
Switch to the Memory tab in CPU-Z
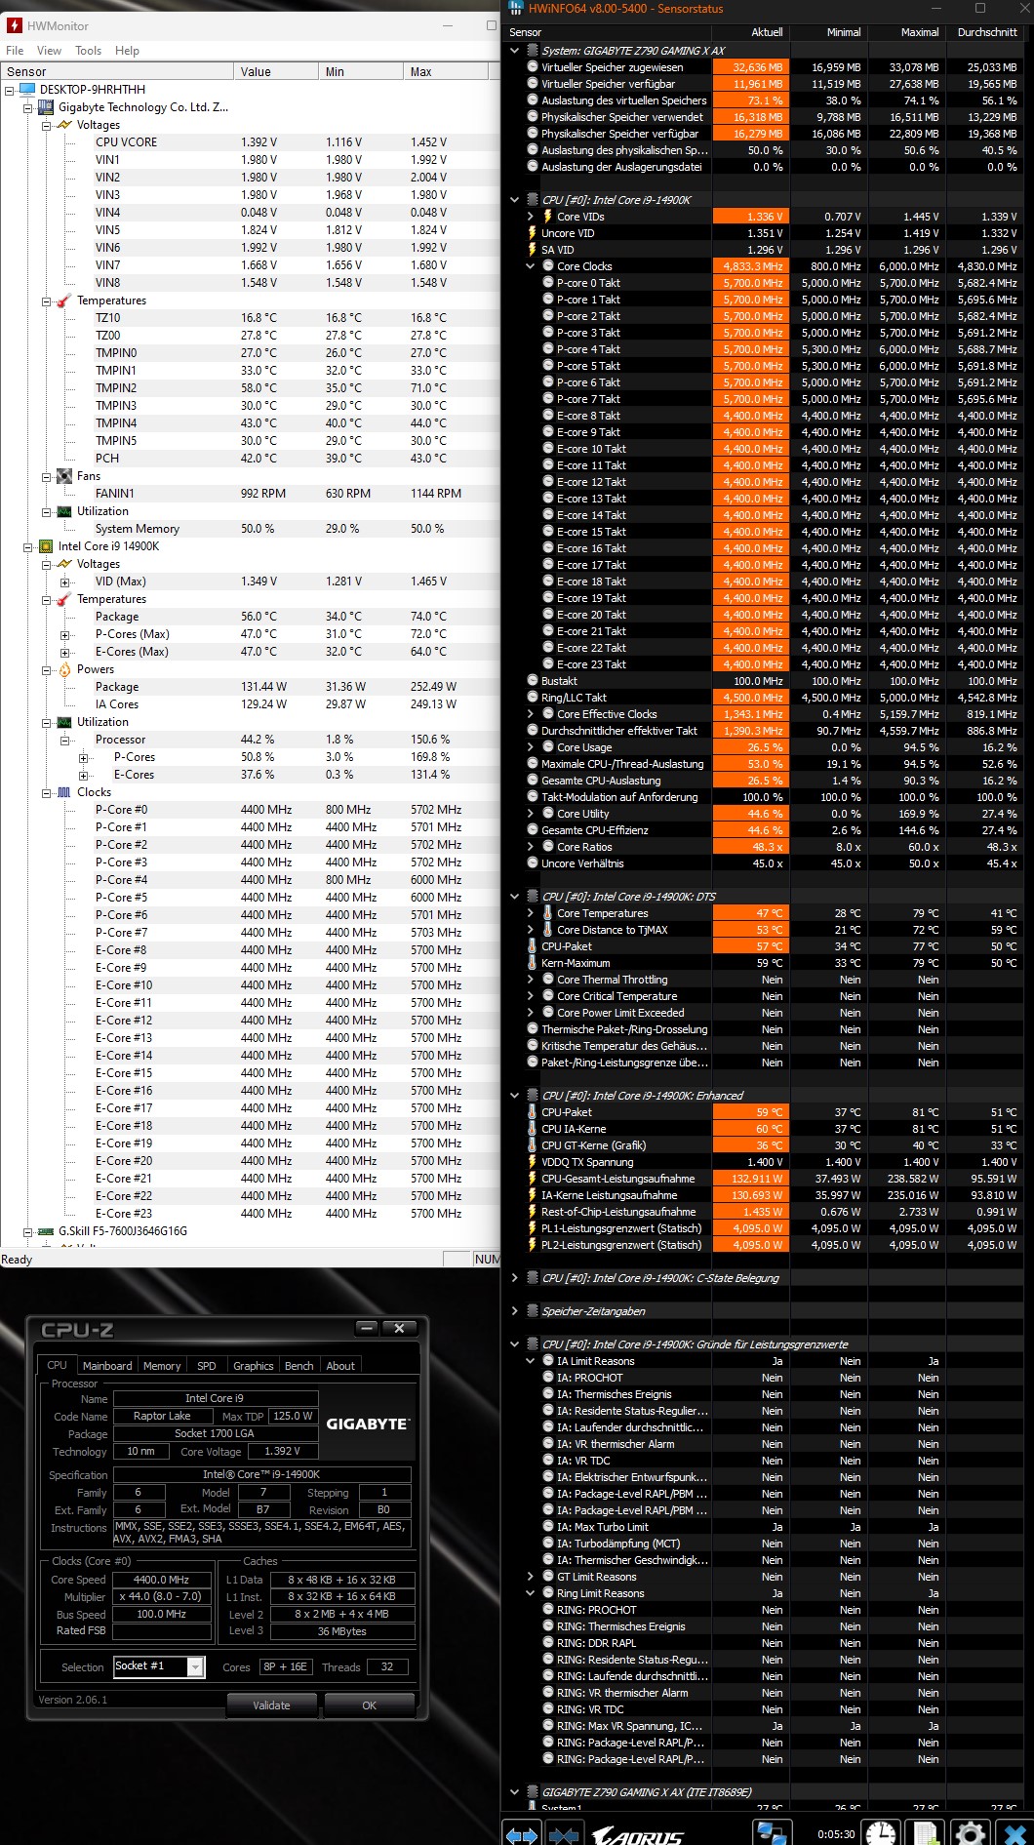click(162, 1366)
